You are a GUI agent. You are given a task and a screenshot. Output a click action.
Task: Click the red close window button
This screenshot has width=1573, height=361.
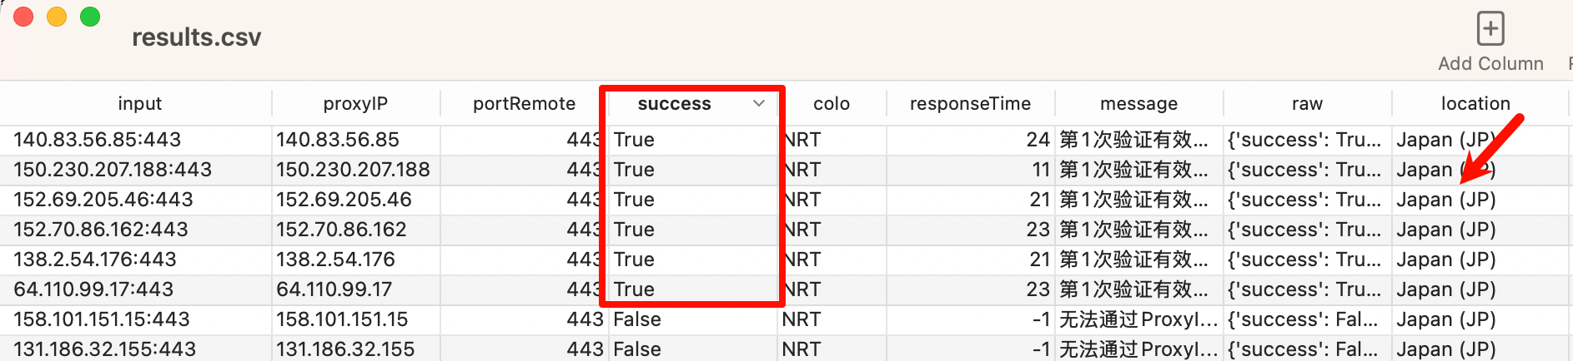coord(23,17)
